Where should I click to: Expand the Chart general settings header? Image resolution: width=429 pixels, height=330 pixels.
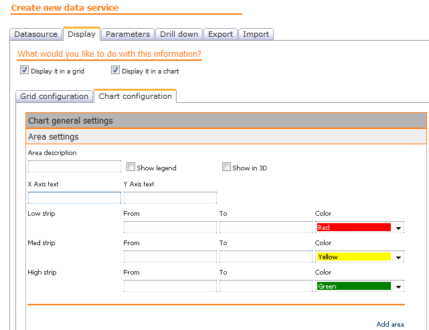(226, 121)
